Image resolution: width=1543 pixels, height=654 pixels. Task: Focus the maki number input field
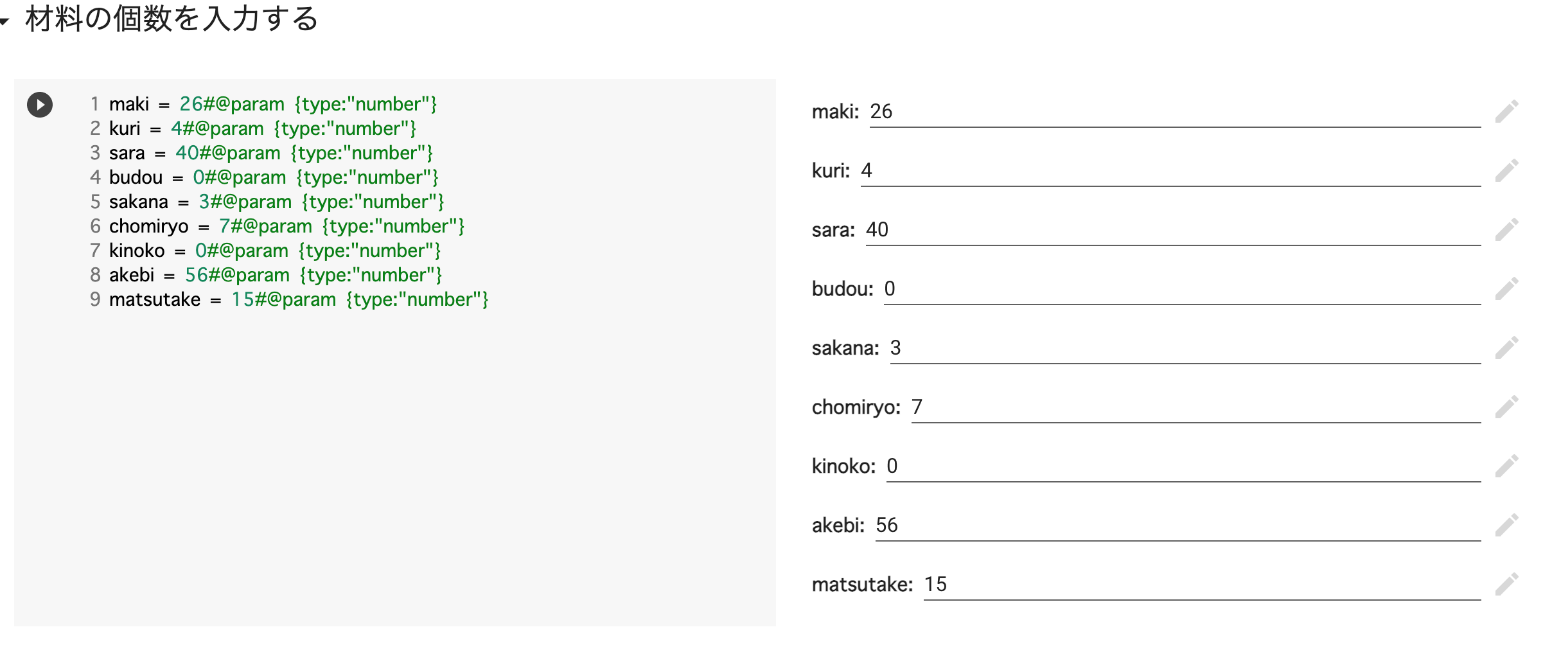(x=1175, y=112)
